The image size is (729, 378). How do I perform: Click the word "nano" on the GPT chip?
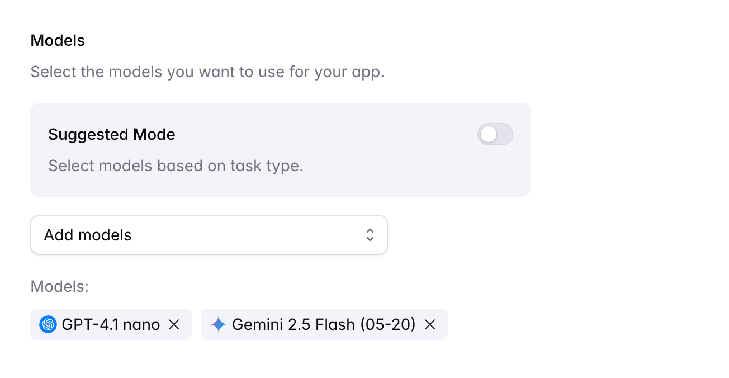point(141,324)
